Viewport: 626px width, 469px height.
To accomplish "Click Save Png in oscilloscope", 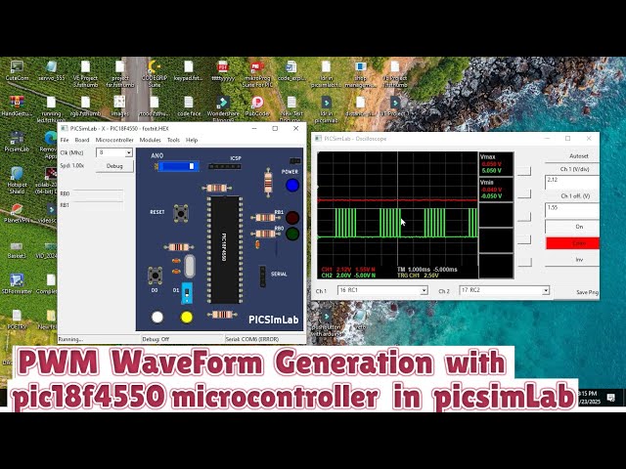I will tap(587, 292).
